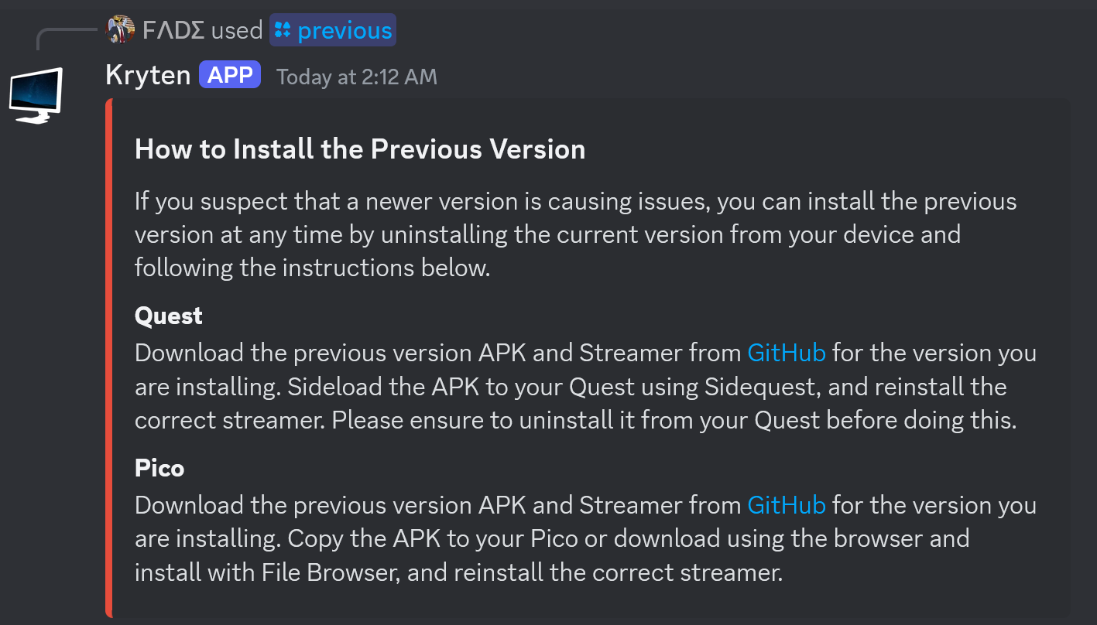The height and width of the screenshot is (625, 1097).
Task: Click the blue previous command mention
Action: (333, 30)
